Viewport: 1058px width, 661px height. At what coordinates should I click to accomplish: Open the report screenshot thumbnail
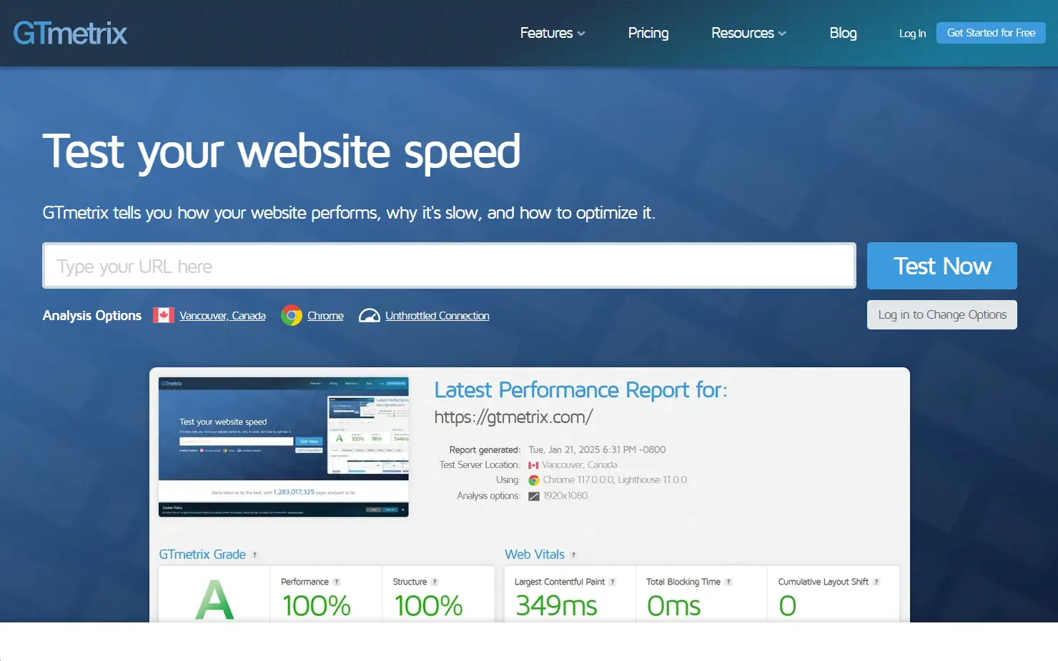(284, 447)
